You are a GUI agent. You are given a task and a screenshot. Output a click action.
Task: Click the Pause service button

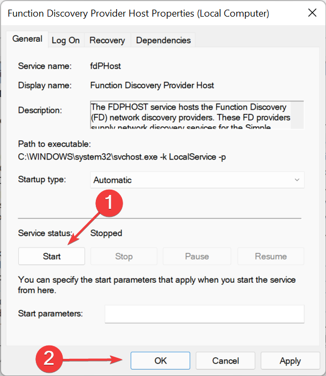pos(196,256)
